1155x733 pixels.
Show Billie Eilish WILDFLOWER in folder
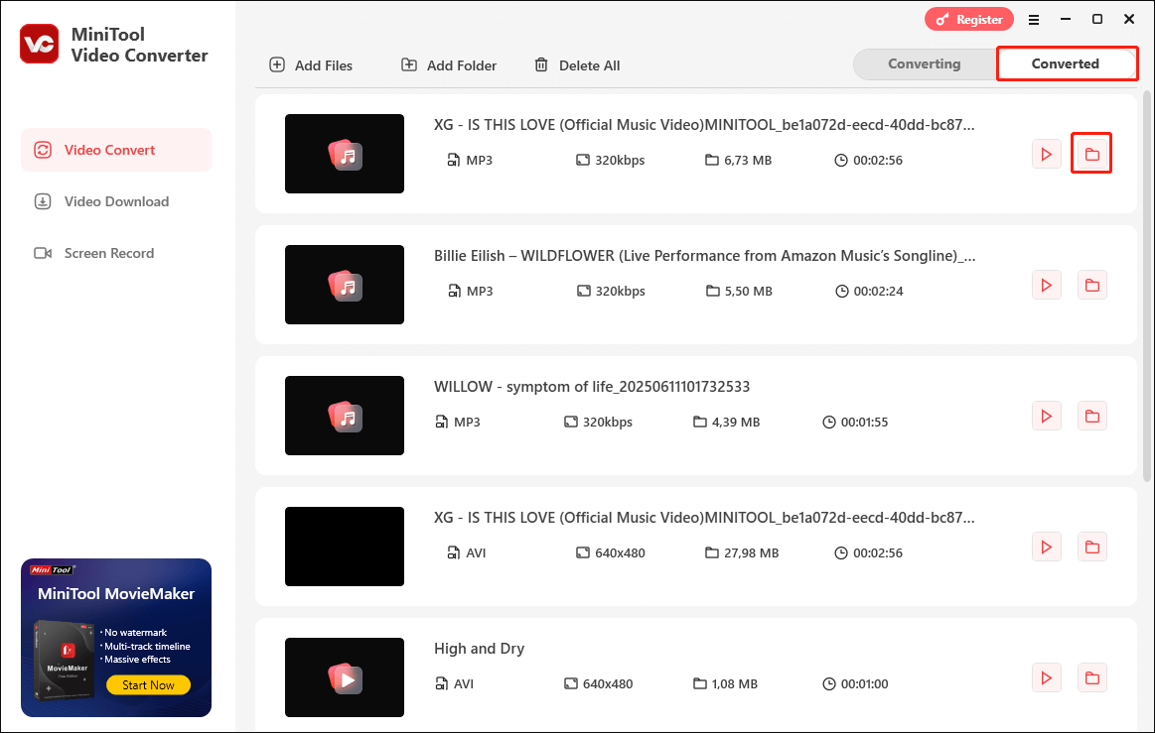coord(1091,285)
